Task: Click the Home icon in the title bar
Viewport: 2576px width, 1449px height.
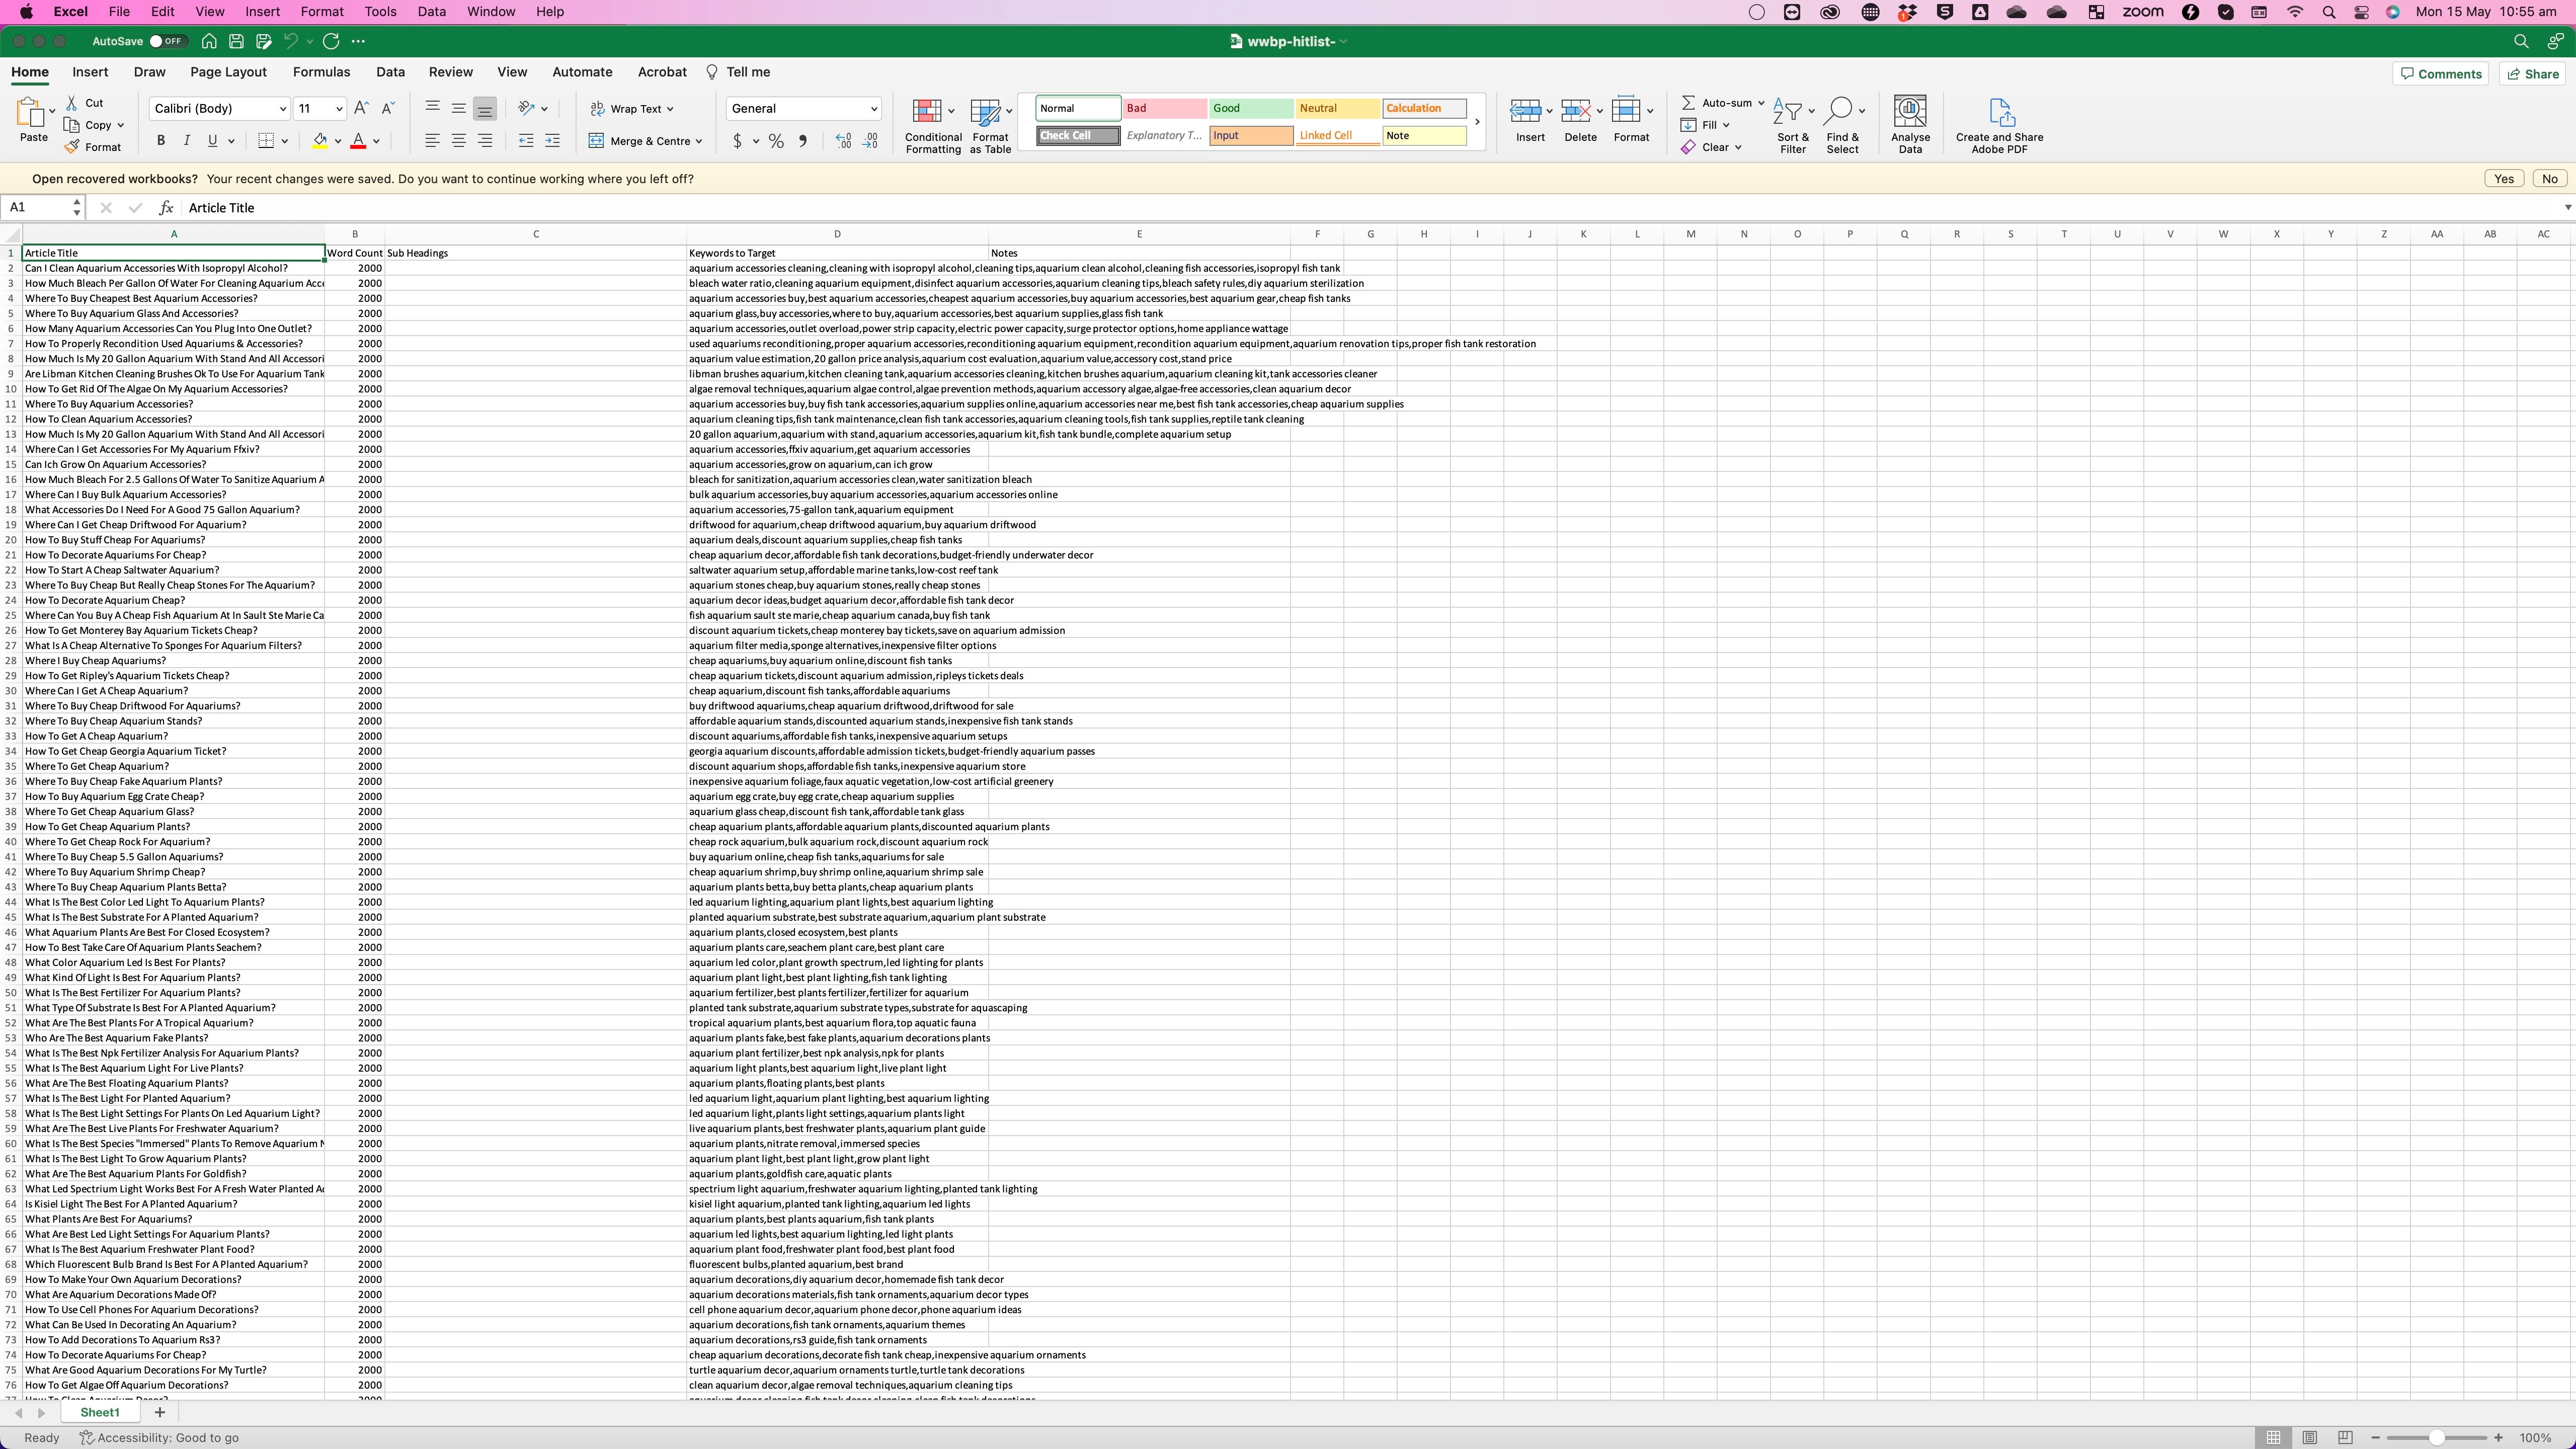Action: (209, 41)
